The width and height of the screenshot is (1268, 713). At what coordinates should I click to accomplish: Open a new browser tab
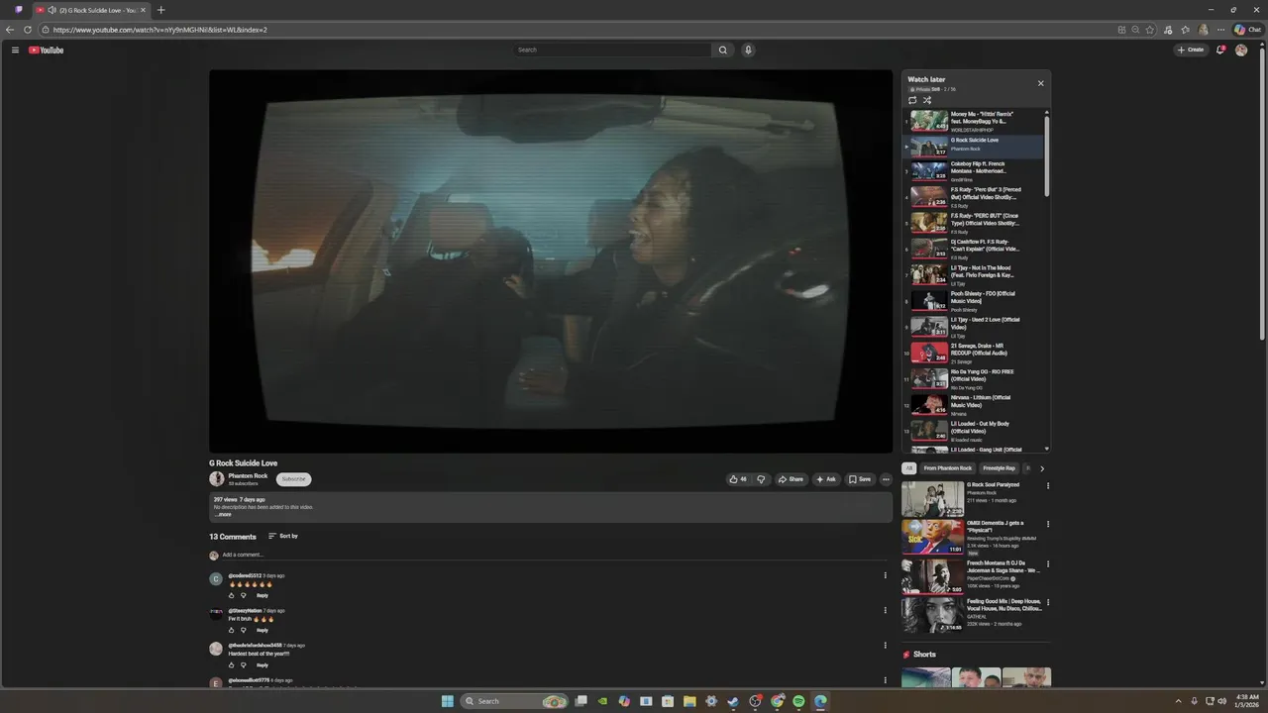[160, 10]
